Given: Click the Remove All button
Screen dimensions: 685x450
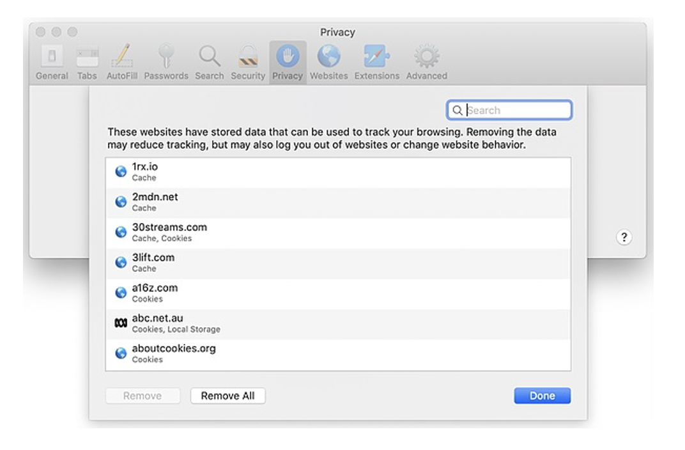Looking at the screenshot, I should pyautogui.click(x=227, y=396).
